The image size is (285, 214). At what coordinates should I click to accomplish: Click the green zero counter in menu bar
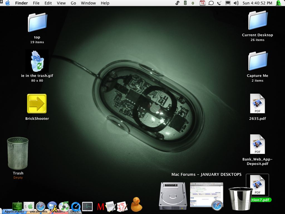coord(193,3)
